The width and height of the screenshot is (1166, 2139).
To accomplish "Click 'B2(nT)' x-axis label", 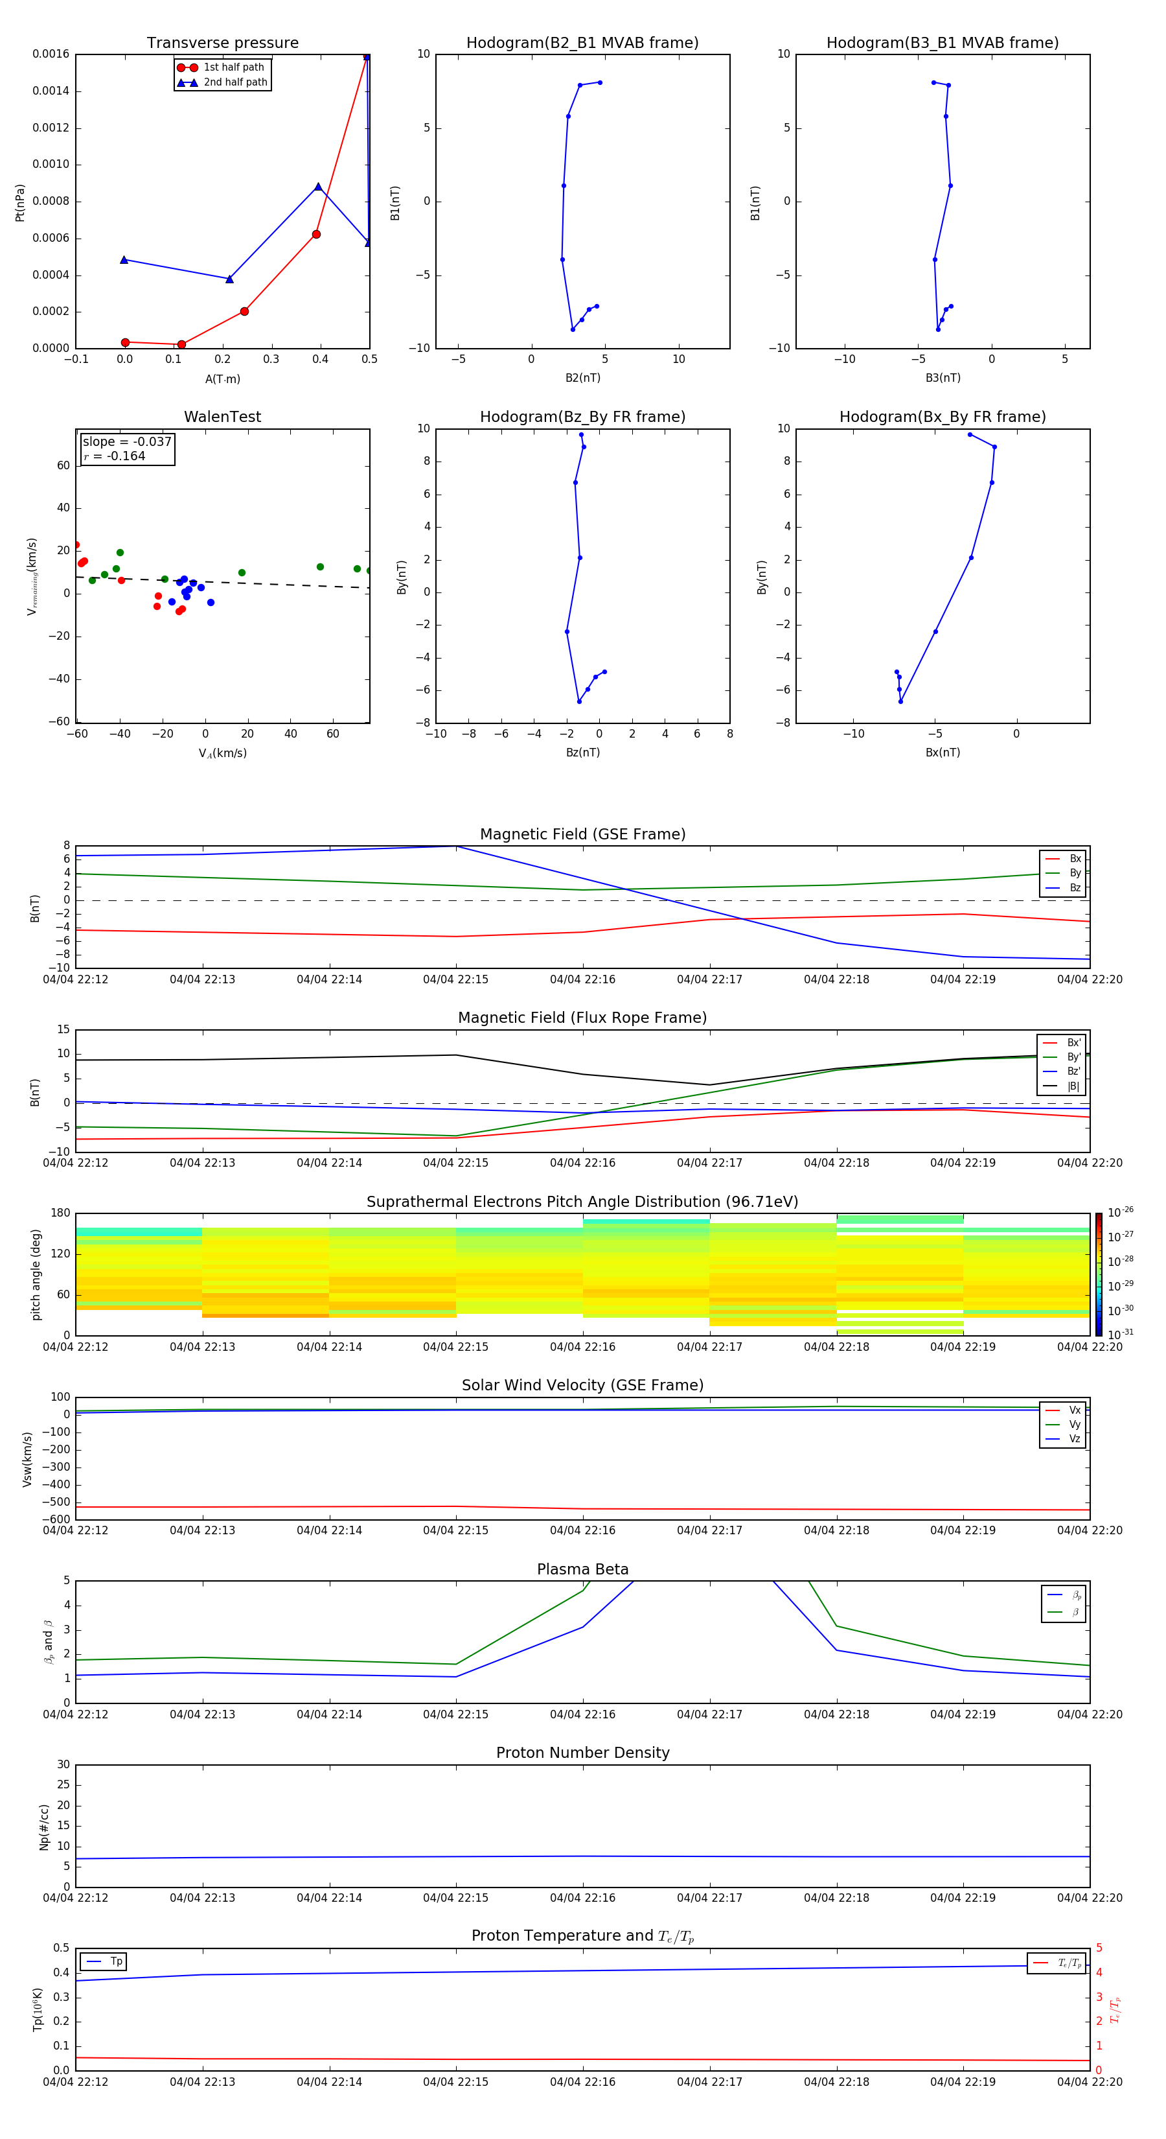I will coord(582,378).
